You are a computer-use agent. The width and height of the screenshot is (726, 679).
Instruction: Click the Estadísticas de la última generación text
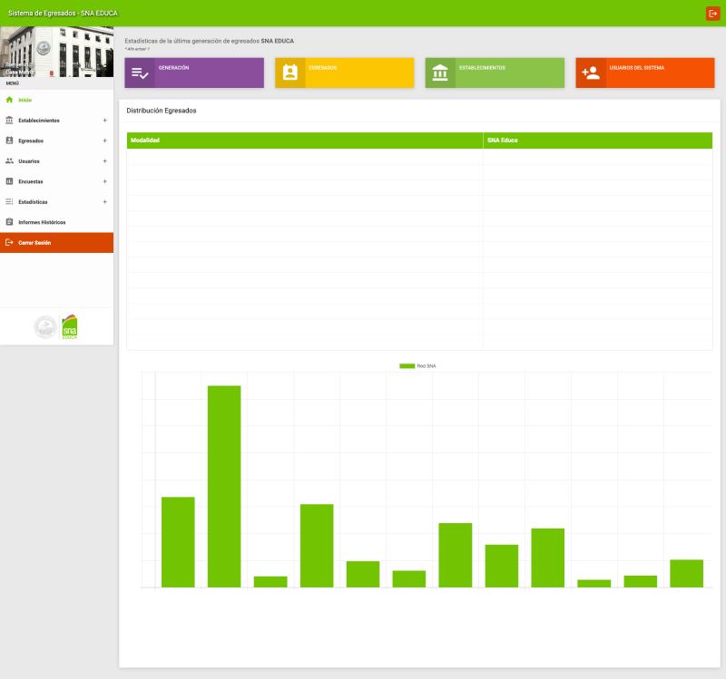pos(210,41)
